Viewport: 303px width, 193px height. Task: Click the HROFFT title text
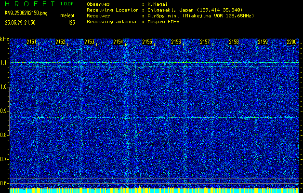click(30, 4)
